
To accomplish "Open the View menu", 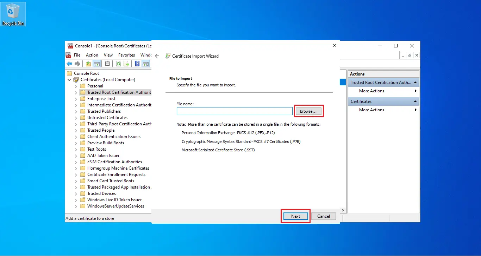I will [x=108, y=55].
